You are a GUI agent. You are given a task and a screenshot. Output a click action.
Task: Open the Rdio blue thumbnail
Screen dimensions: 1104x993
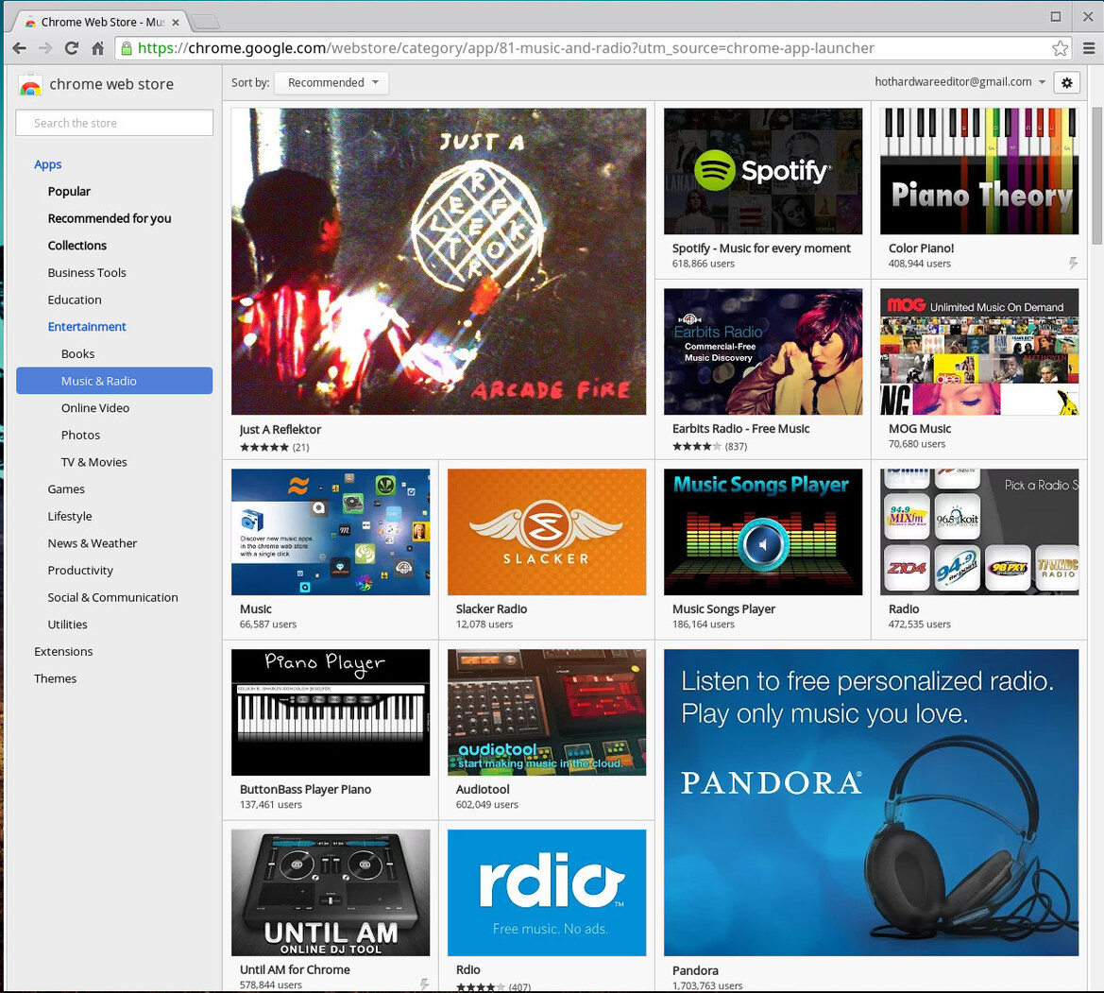[547, 892]
